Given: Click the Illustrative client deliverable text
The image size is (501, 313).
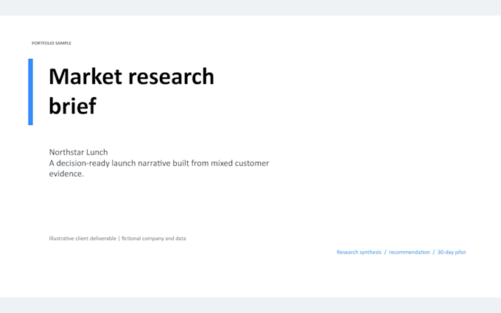Looking at the screenshot, I should 83,239.
